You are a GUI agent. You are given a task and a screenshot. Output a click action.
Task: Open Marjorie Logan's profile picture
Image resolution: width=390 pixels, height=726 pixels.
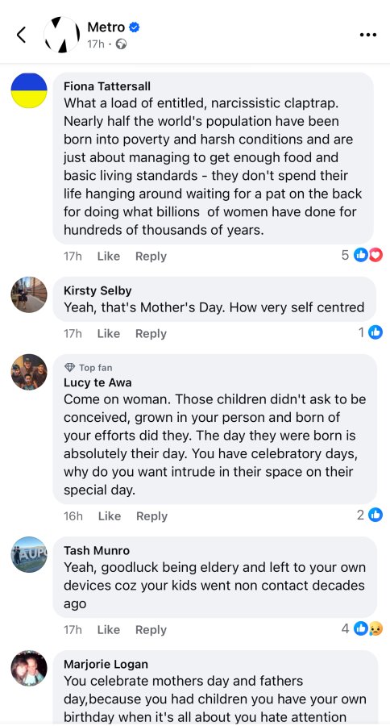pos(29,668)
